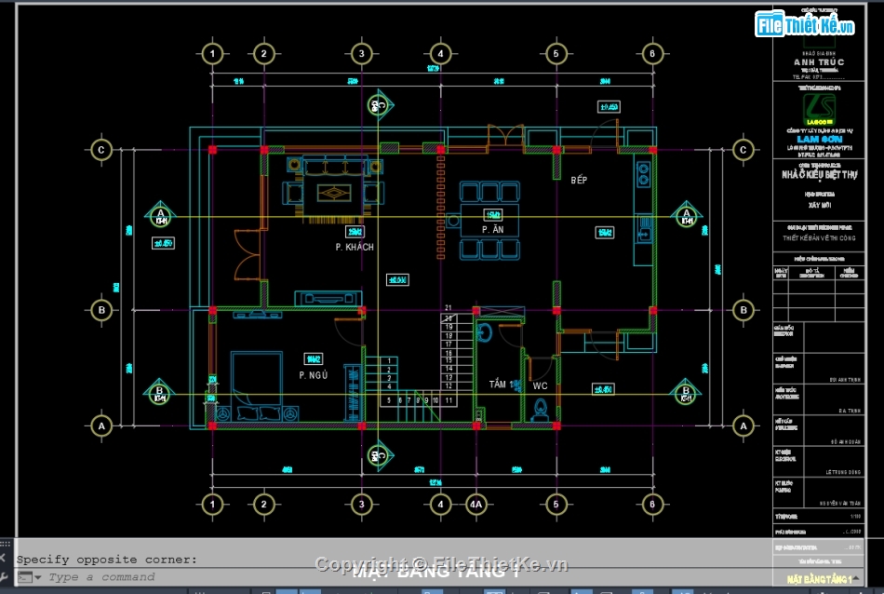
Task: Select the bed block in P. NGỦ
Action: click(x=257, y=385)
